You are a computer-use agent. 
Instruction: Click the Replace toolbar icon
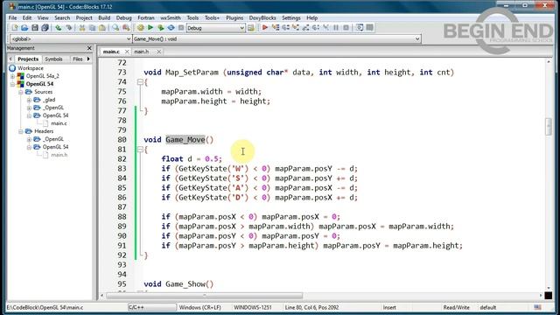pos(126,28)
